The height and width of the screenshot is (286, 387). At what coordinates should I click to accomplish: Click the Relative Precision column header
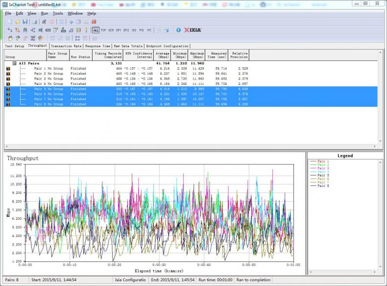point(239,55)
